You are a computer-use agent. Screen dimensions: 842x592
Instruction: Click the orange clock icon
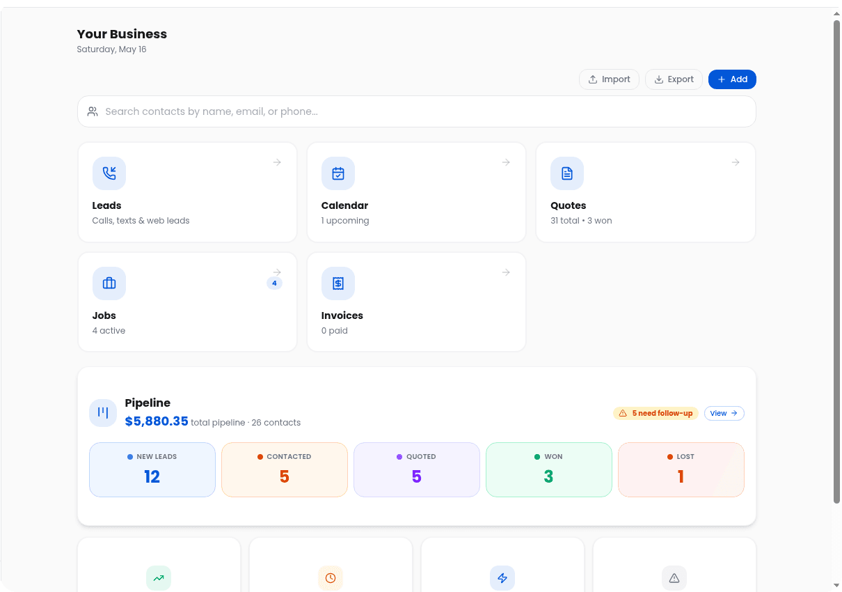331,578
